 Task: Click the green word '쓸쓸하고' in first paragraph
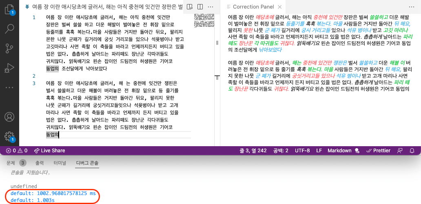click(x=379, y=18)
